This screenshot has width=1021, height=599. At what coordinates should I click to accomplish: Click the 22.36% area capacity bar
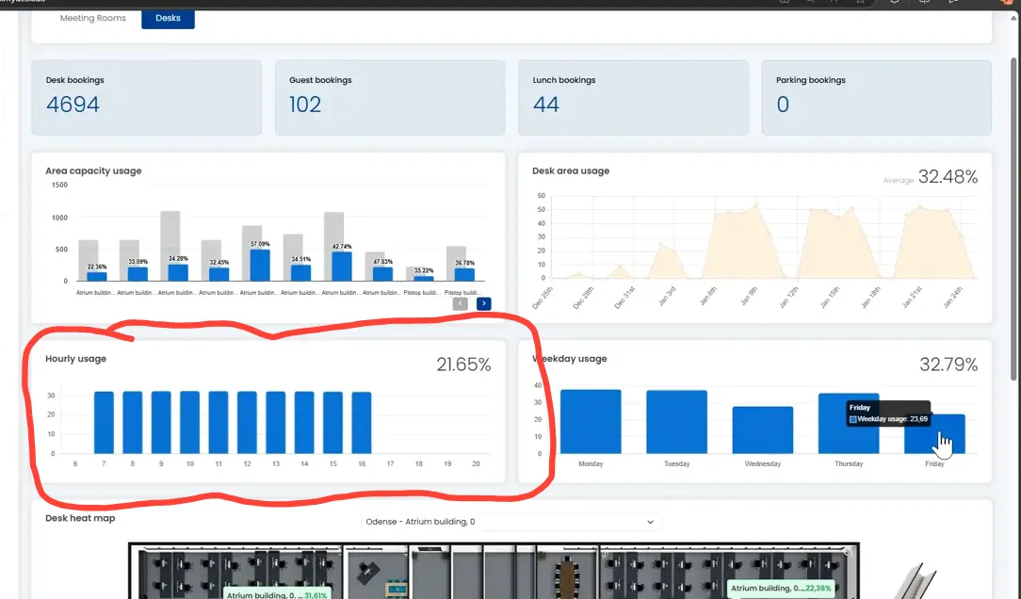coord(96,276)
